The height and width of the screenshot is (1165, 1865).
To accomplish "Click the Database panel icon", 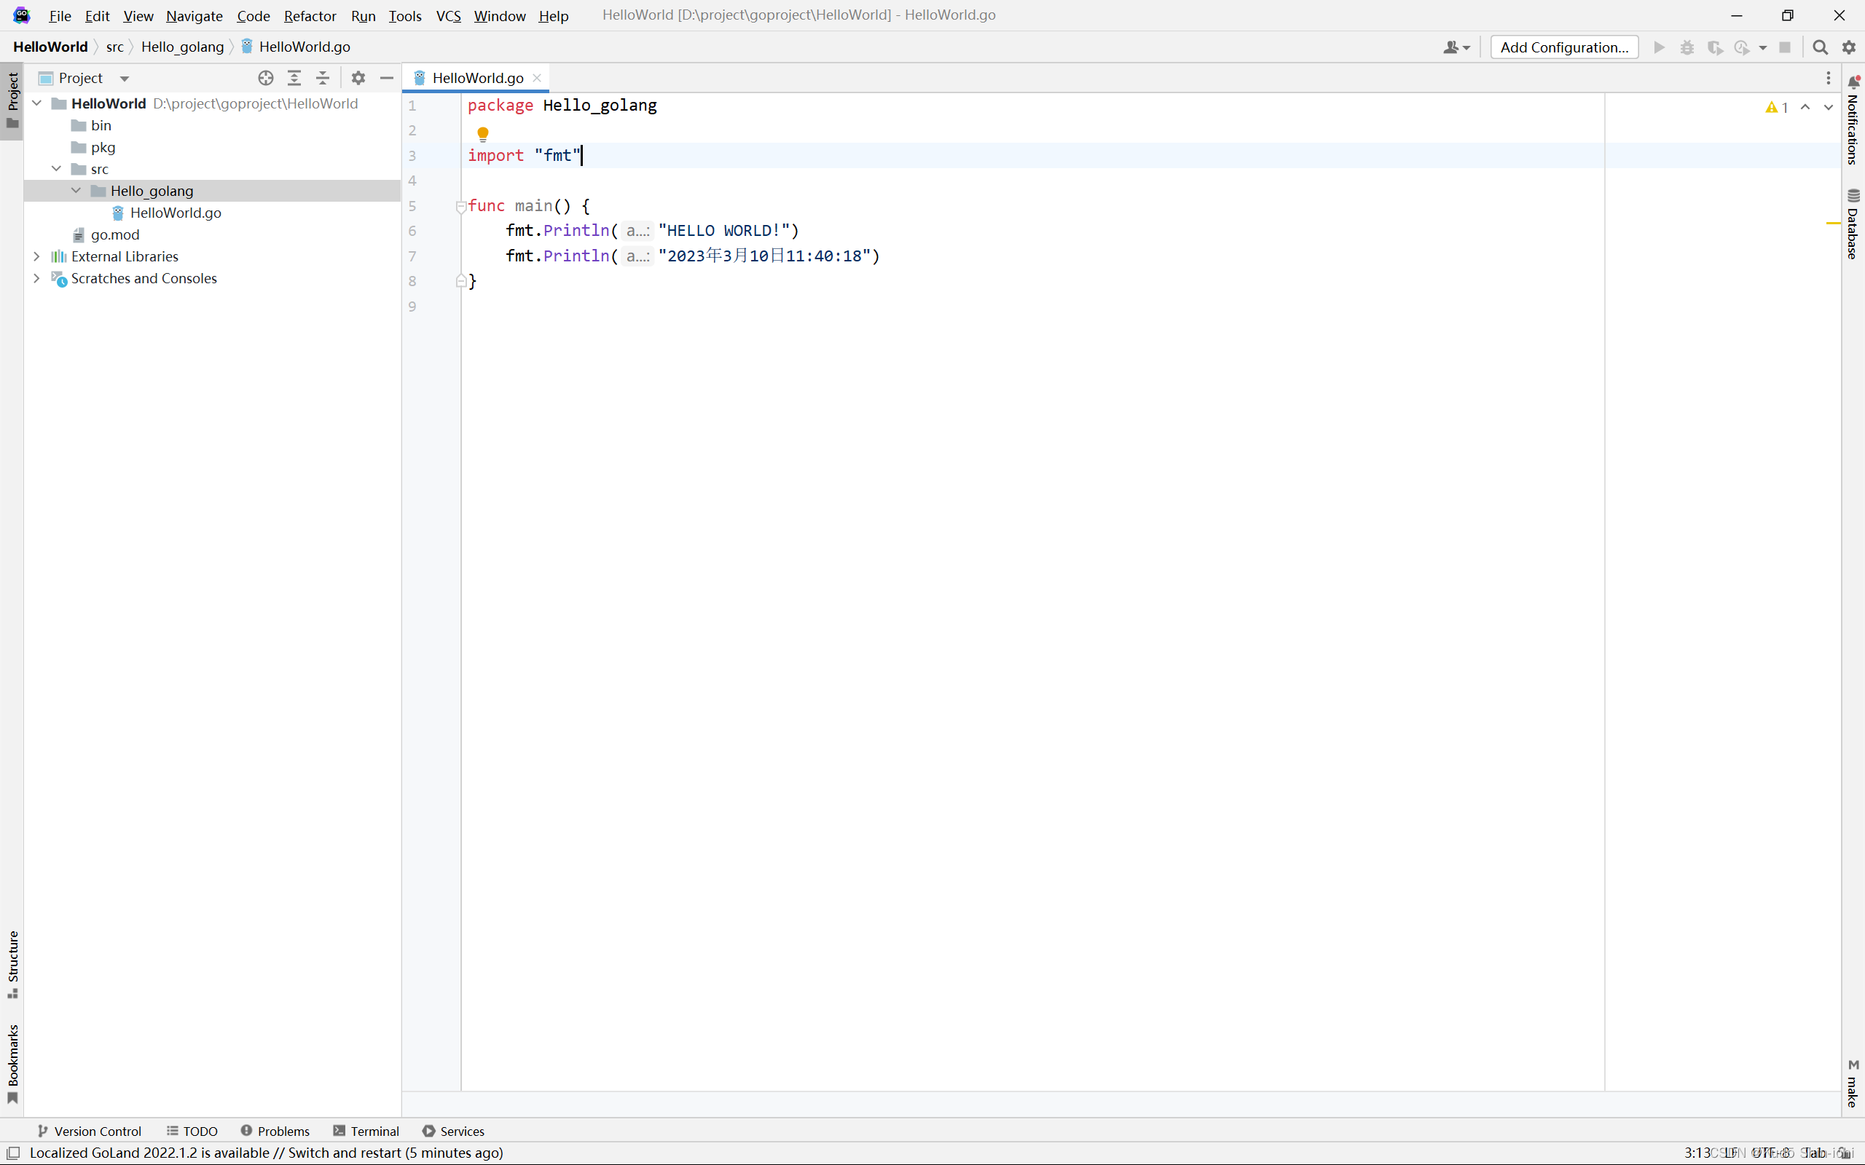I will [1853, 201].
